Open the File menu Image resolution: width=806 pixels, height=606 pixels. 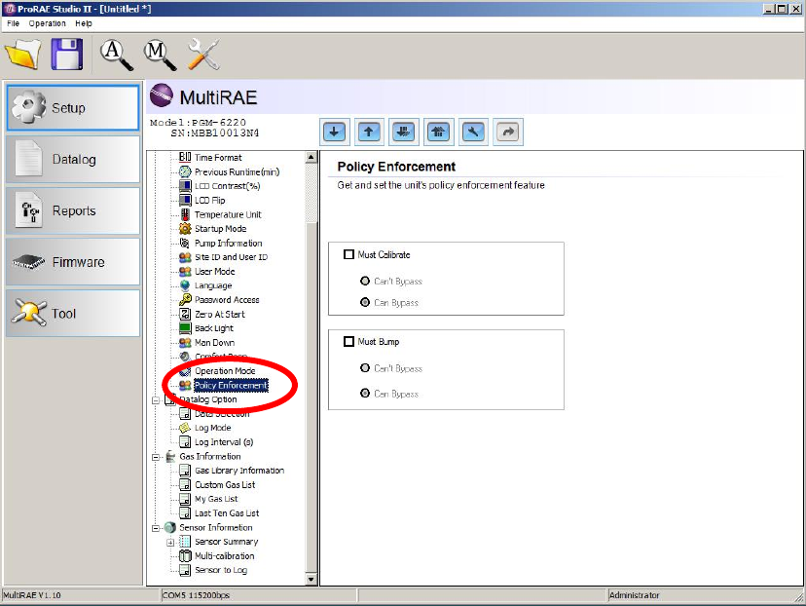(x=14, y=23)
